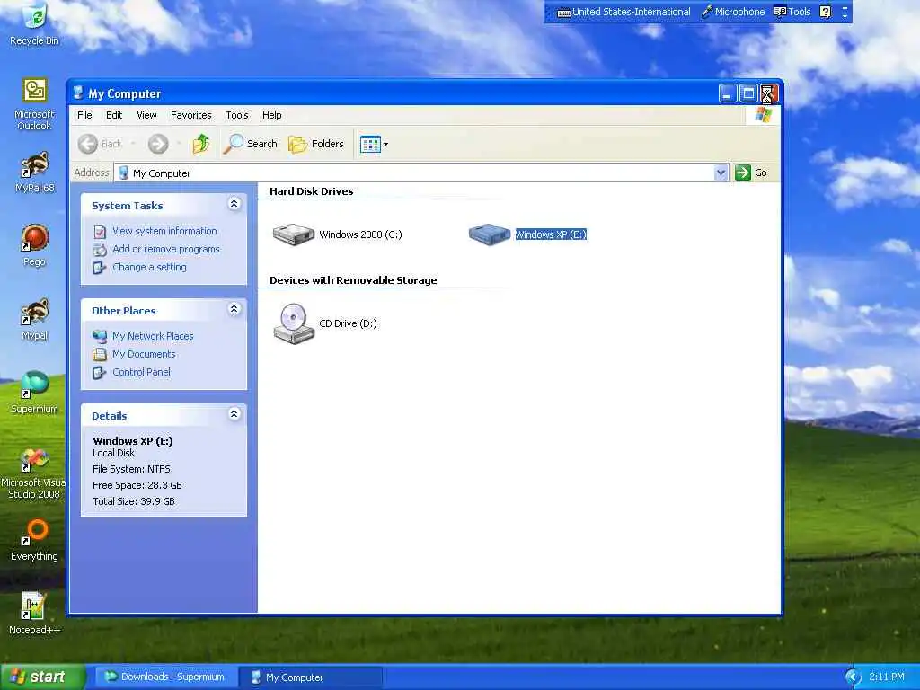Maximize the My Computer window

pyautogui.click(x=748, y=93)
